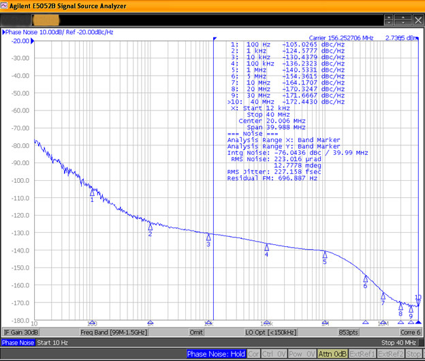The image size is (425, 361).
Task: Click the IF Gain 30dB status field
Action: pos(20,332)
